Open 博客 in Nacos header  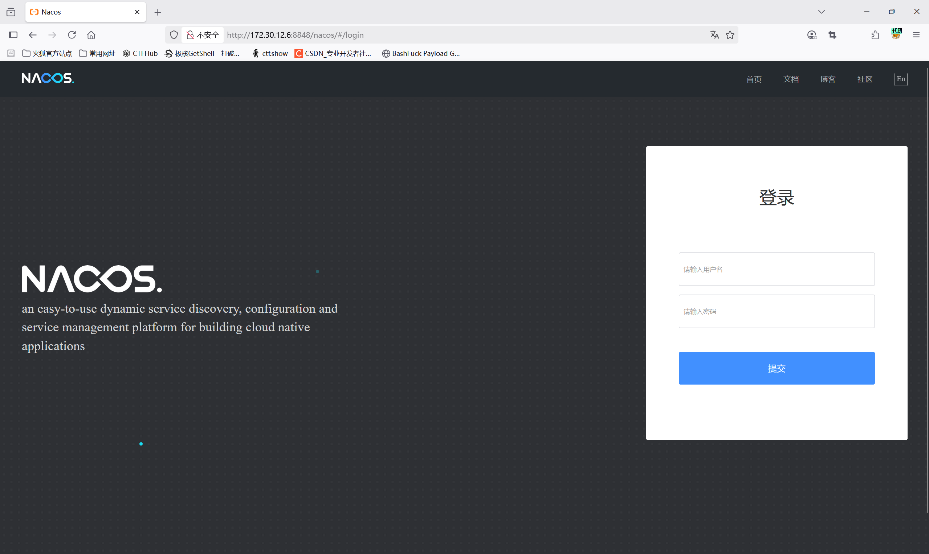click(x=828, y=79)
